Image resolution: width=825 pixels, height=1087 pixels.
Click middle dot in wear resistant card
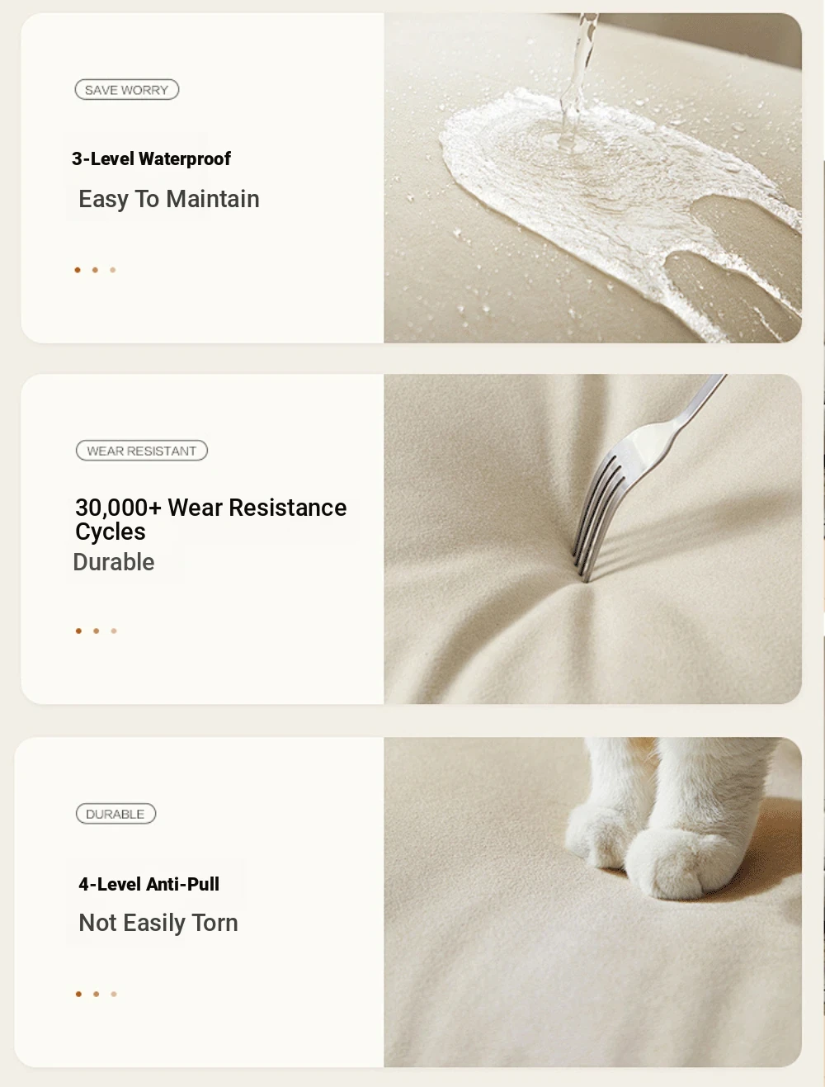tap(97, 631)
